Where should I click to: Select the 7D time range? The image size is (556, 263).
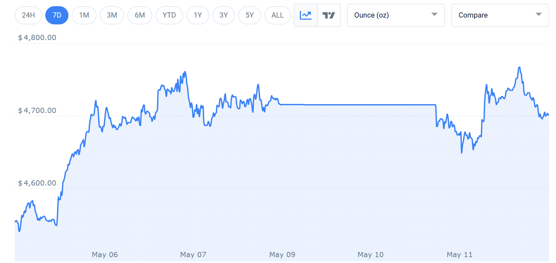pyautogui.click(x=57, y=15)
